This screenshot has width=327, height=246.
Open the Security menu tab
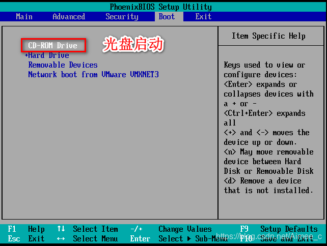click(x=122, y=17)
